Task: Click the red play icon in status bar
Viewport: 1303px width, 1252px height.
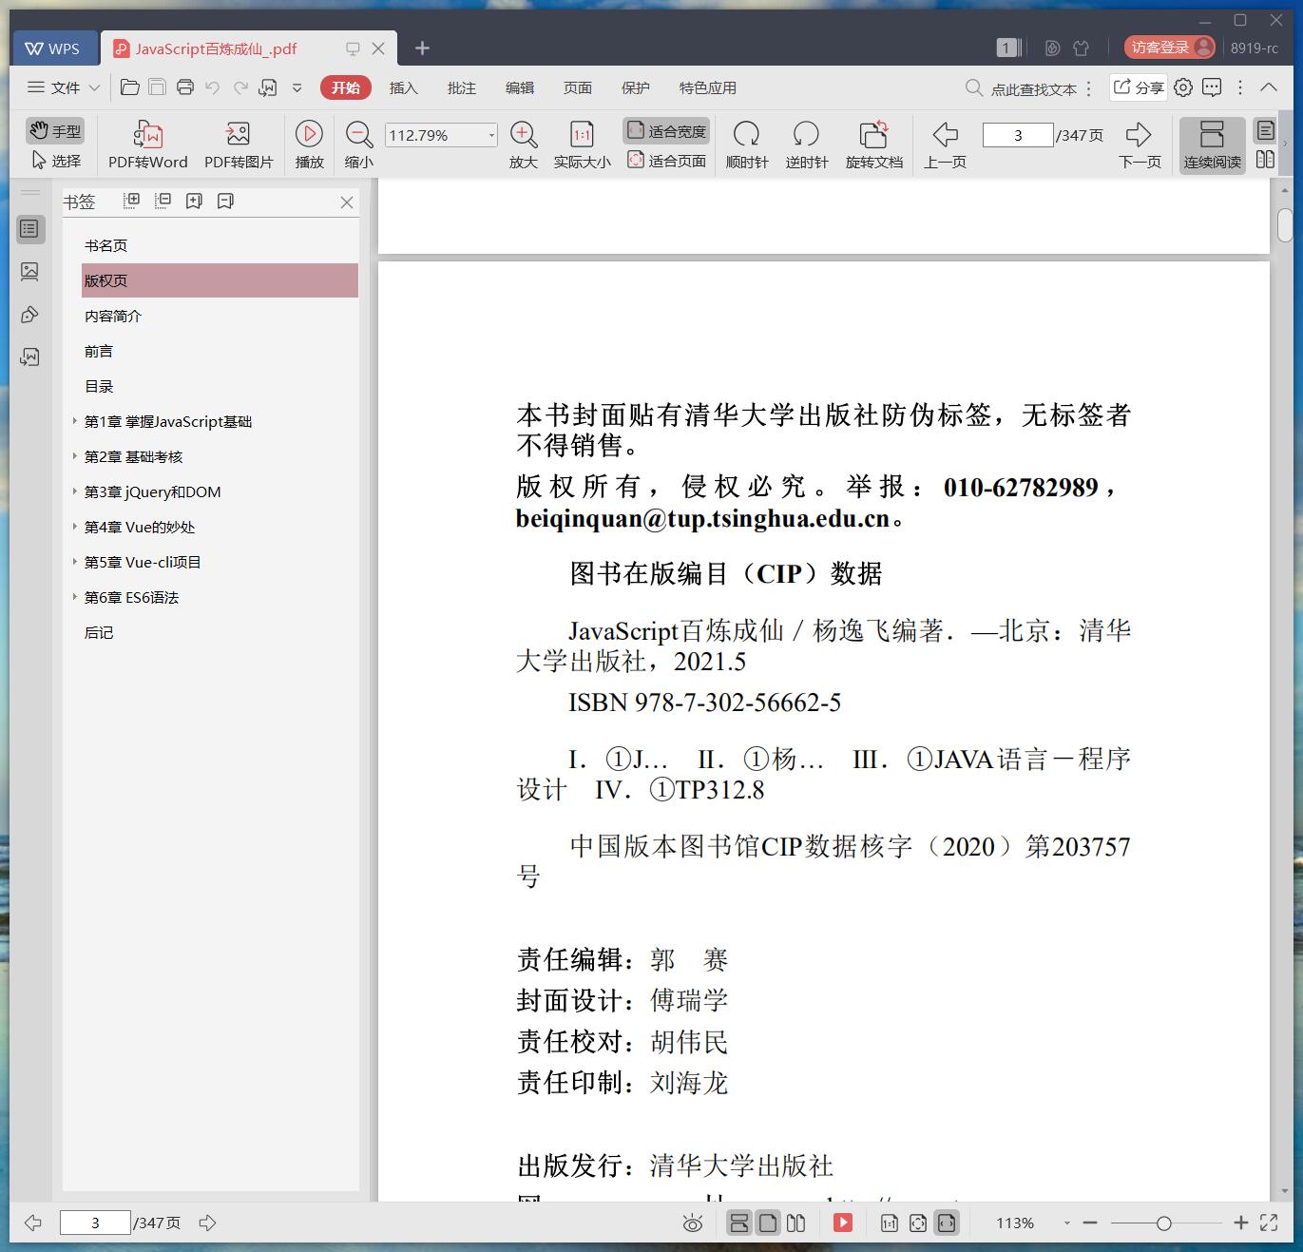Action: 843,1223
